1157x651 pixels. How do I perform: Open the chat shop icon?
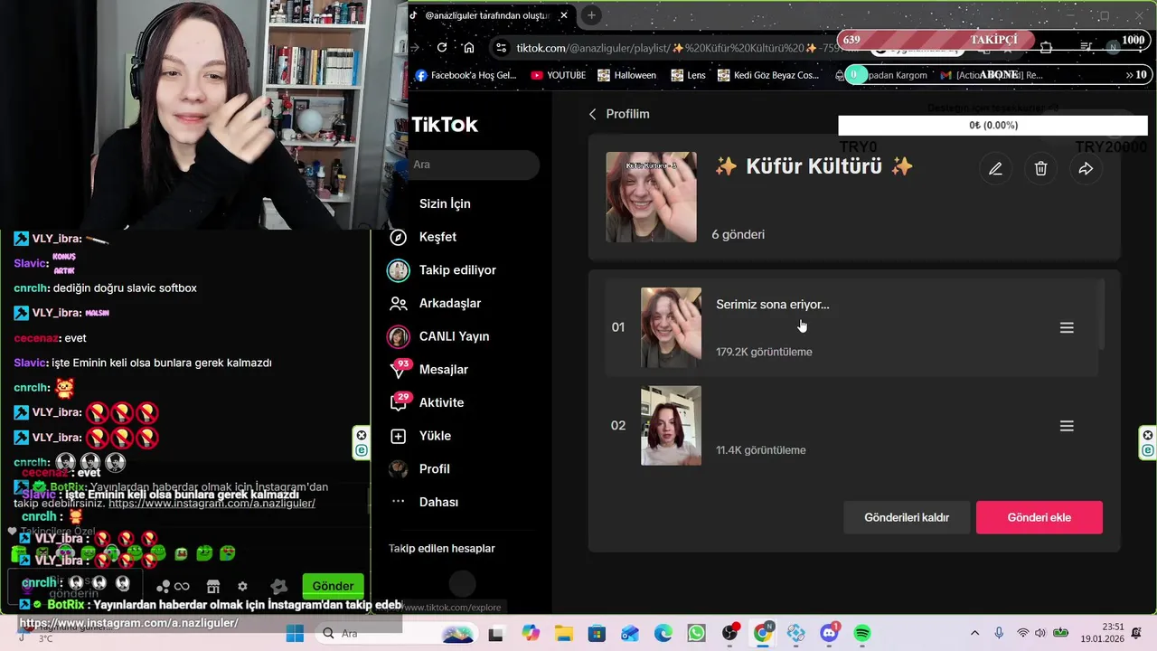213,586
